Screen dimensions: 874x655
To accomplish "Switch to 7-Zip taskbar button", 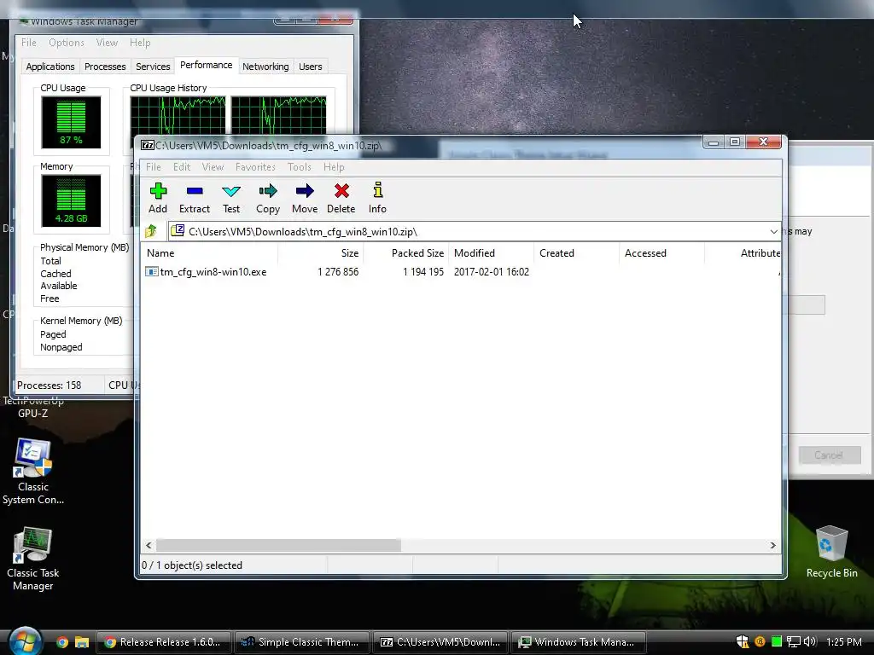I will pos(440,642).
